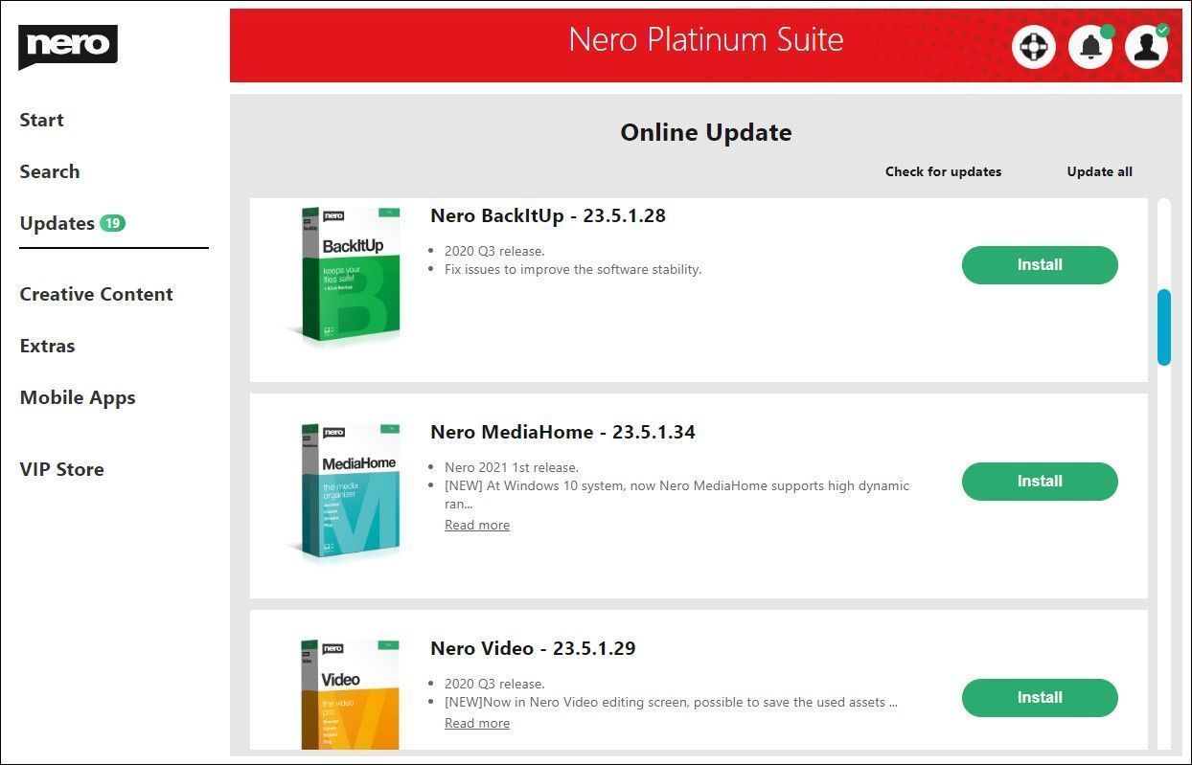Install Nero MediaHome update
Image resolution: width=1192 pixels, height=765 pixels.
pos(1040,482)
